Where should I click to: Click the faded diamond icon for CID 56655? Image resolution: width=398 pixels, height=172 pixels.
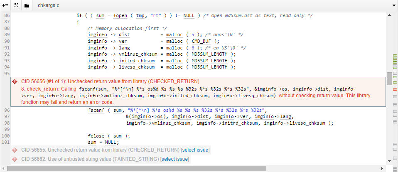[15, 150]
